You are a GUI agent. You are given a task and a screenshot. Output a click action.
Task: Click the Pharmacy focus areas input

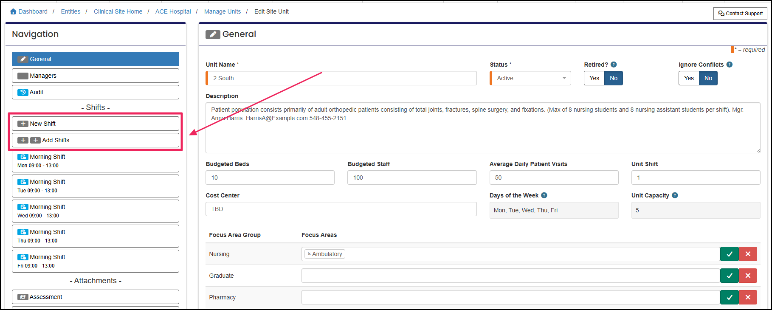[511, 297]
